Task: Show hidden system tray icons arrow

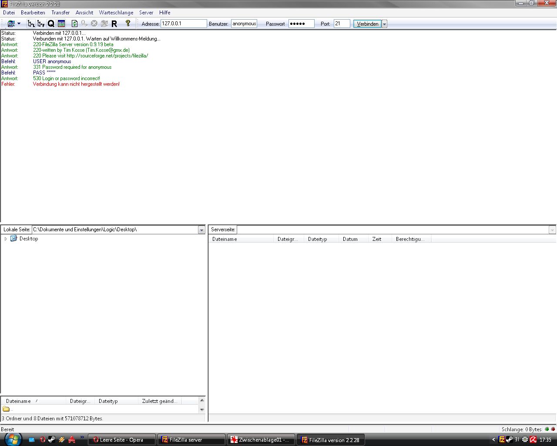Action: tap(493, 440)
